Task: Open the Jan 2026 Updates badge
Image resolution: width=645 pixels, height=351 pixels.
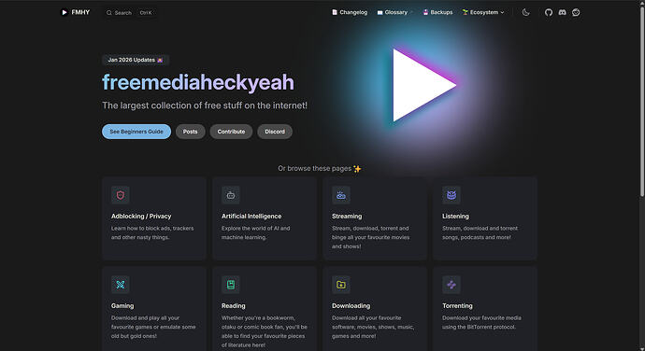Action: point(136,60)
